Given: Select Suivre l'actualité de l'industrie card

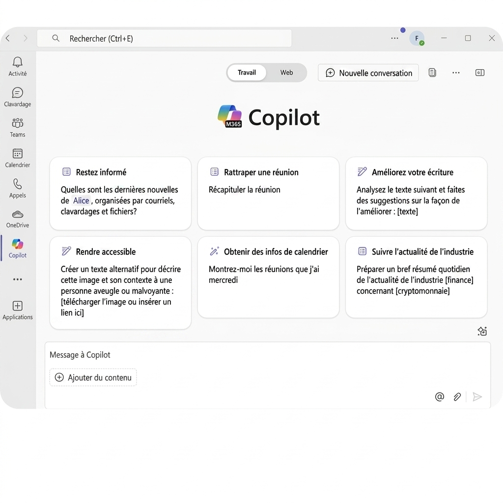Looking at the screenshot, I should pyautogui.click(x=417, y=277).
